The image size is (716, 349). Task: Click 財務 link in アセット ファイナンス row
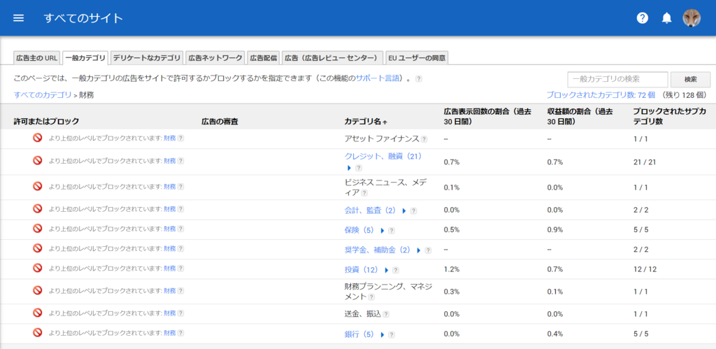(x=169, y=138)
